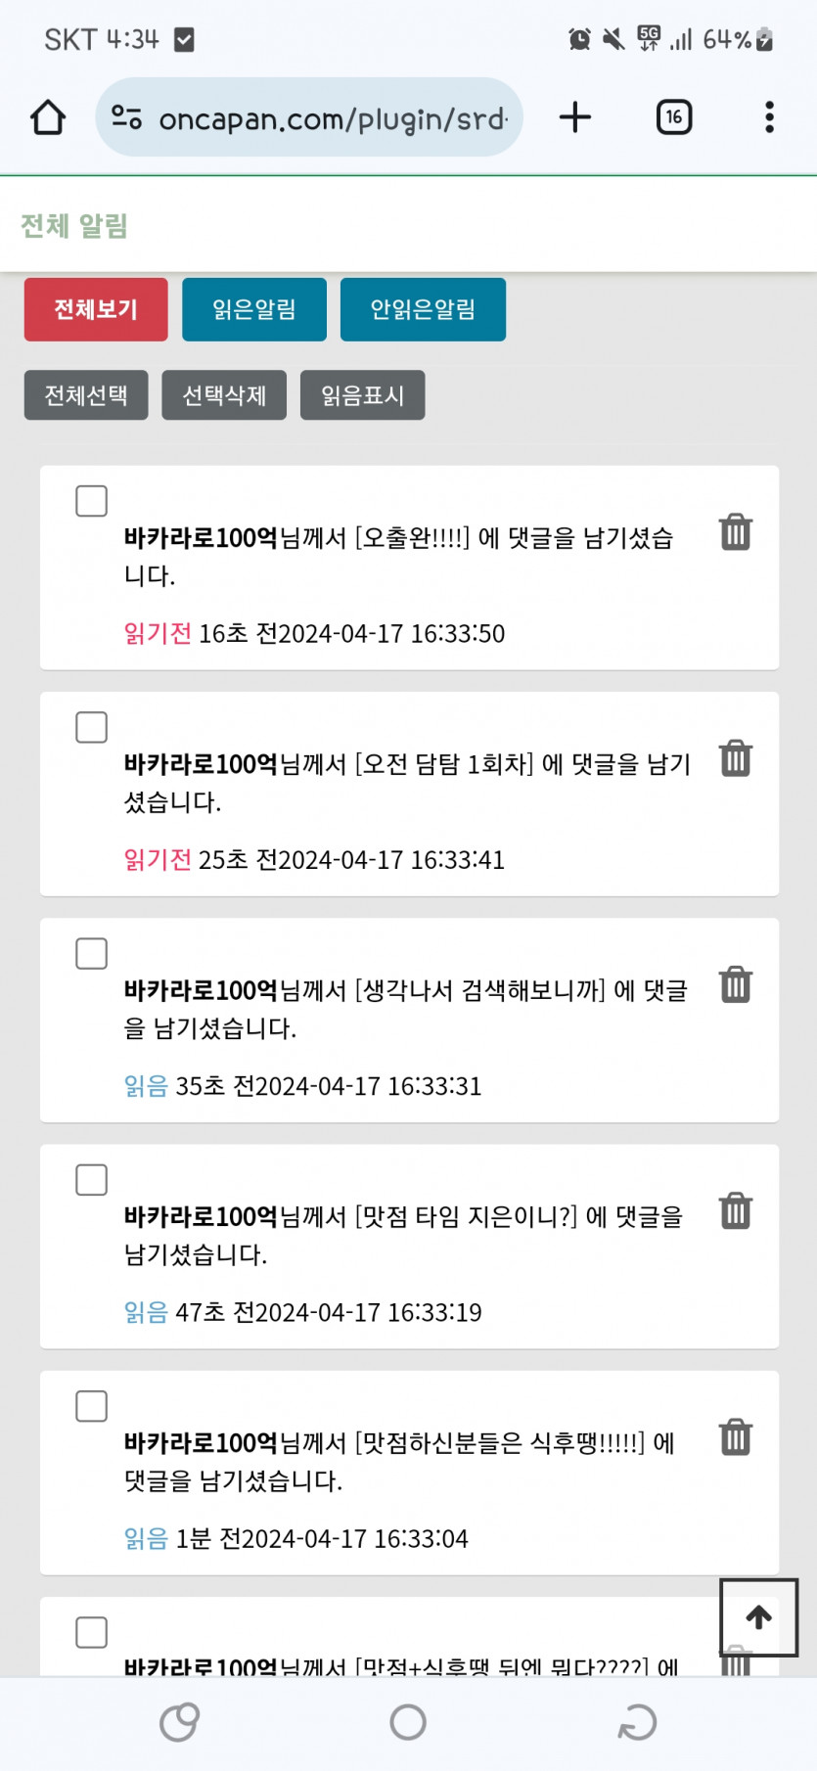817x1771 pixels.
Task: Trash the 생각나서 검색해보니까 notification
Action: [x=735, y=984]
